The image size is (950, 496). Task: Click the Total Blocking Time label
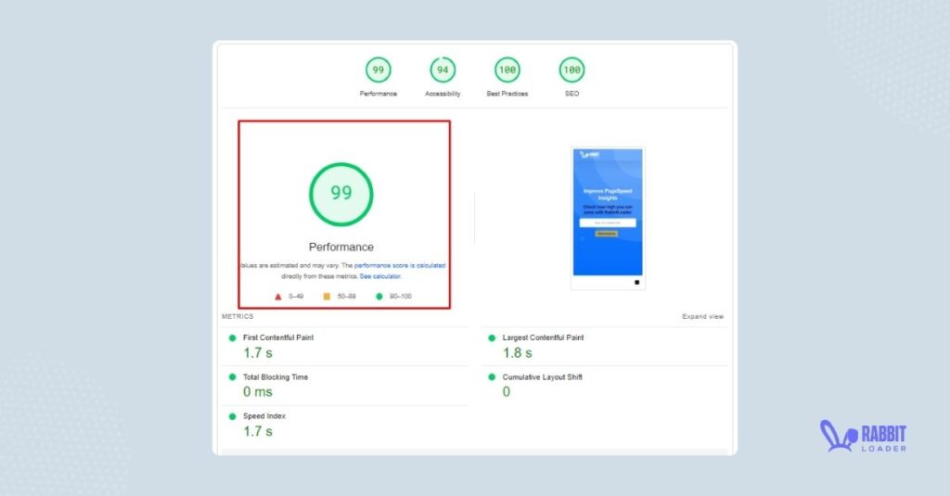[276, 376]
